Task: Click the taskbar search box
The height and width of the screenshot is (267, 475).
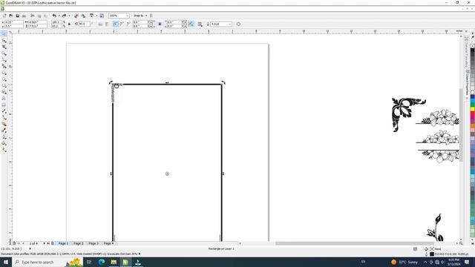Action: (x=47, y=262)
